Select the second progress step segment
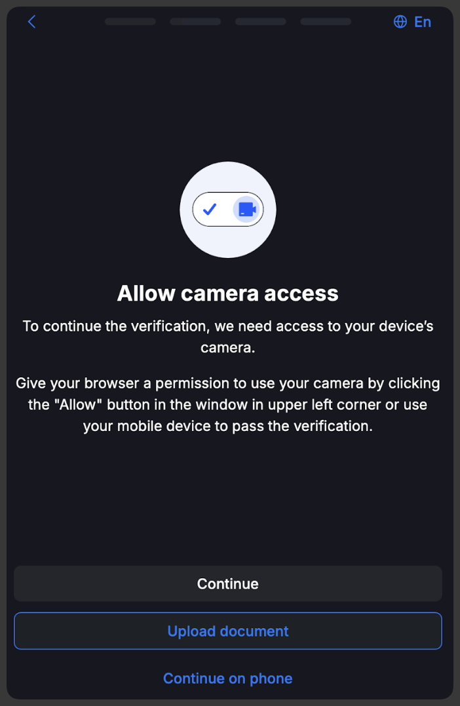The image size is (460, 706). click(x=195, y=22)
